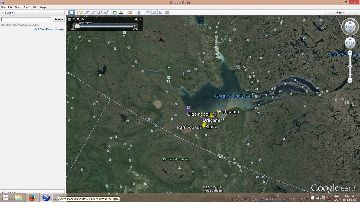
Task: Open the File menu
Action: [3, 7]
